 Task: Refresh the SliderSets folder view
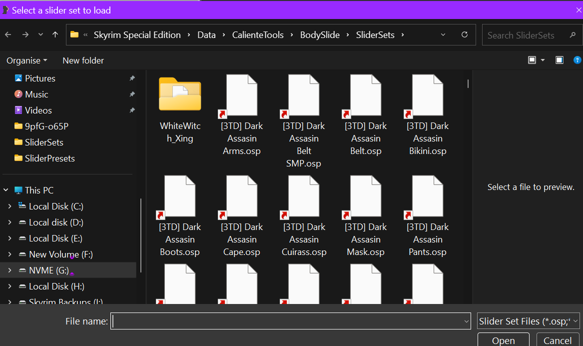(465, 34)
